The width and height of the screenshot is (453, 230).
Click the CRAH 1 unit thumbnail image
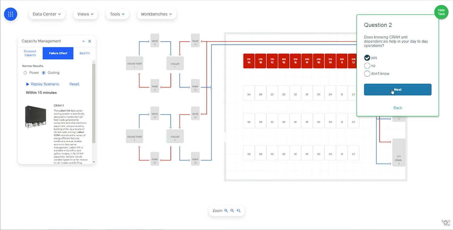(x=36, y=117)
